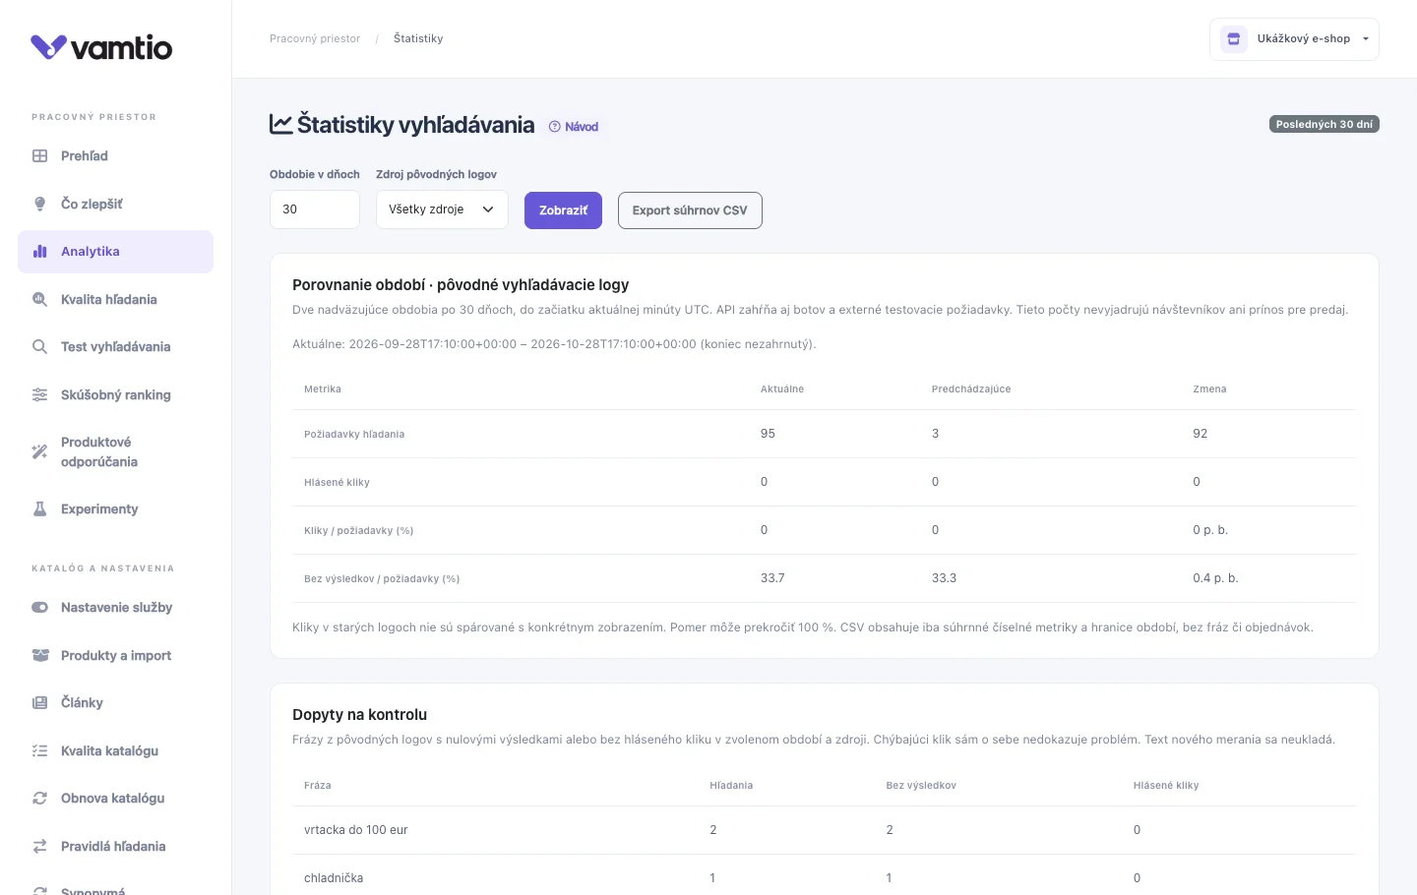Click the Skúšobný ranking sliders icon
This screenshot has width=1417, height=895.
[x=39, y=394]
